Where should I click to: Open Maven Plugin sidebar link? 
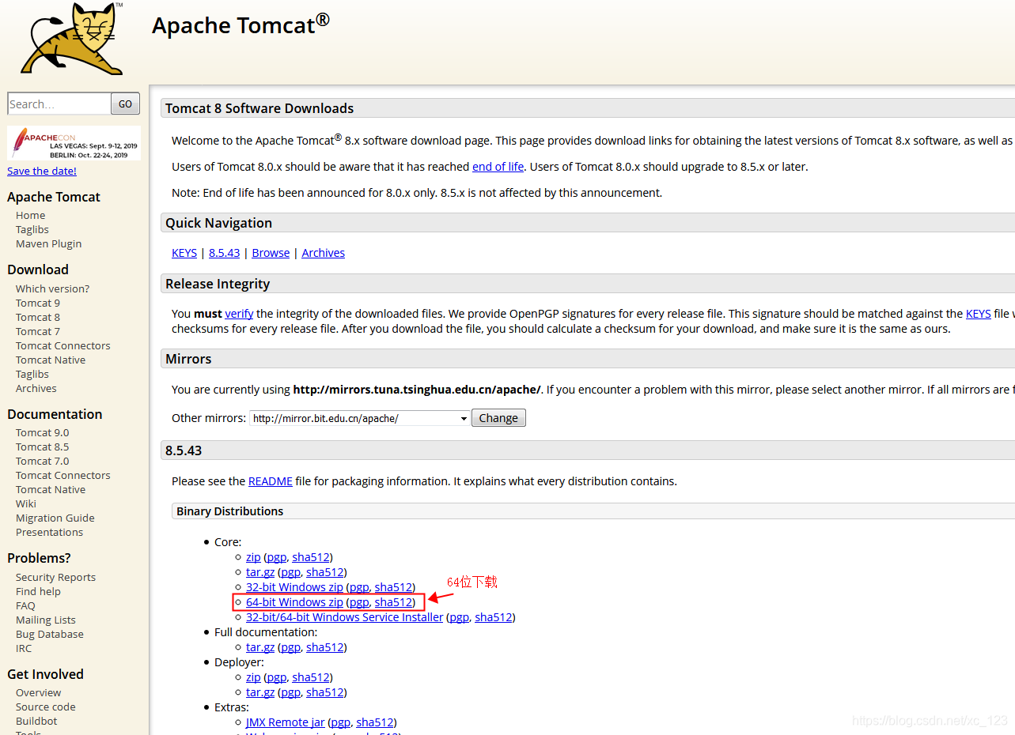pyautogui.click(x=48, y=244)
